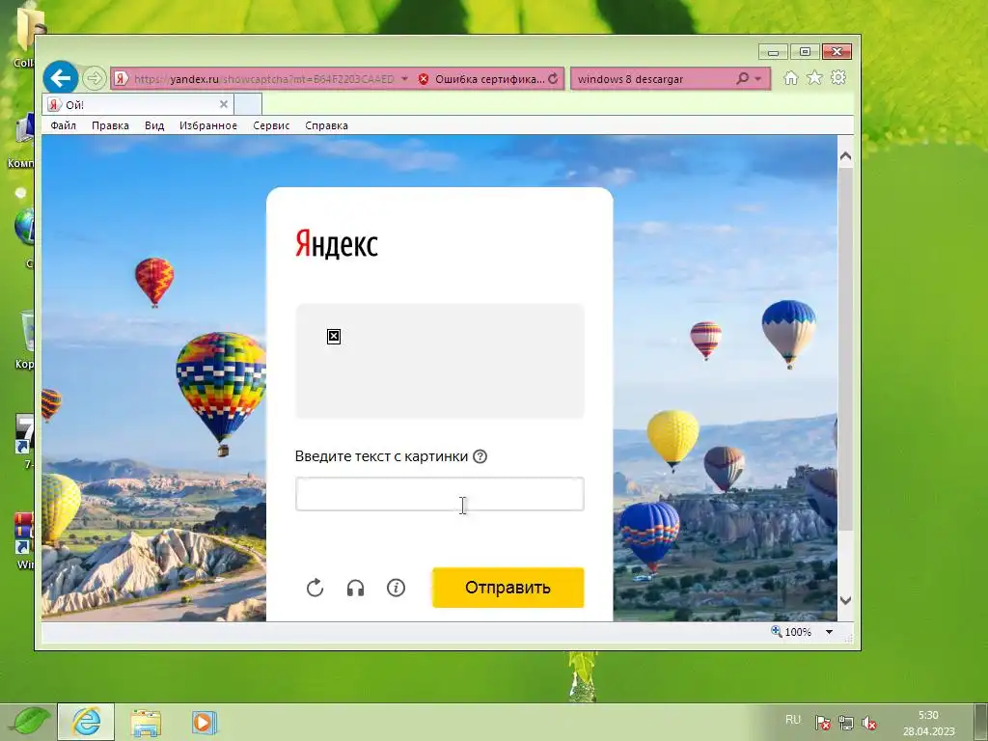This screenshot has width=988, height=741.
Task: Click the RU language indicator
Action: (793, 720)
